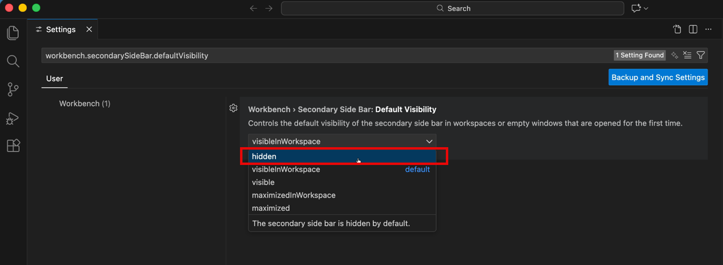723x265 pixels.
Task: Switch to the User settings tab
Action: point(54,78)
